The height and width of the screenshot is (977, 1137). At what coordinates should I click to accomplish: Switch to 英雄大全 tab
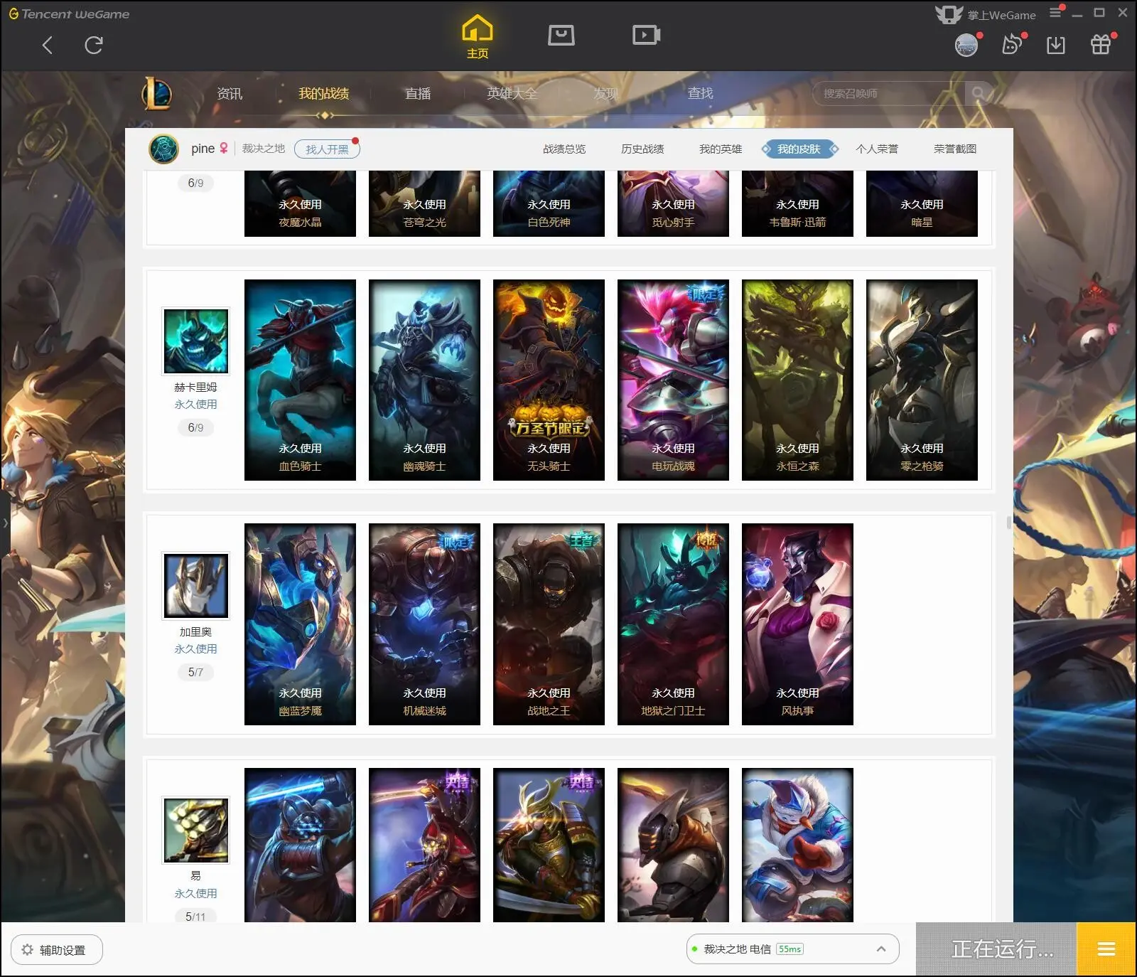(x=512, y=94)
